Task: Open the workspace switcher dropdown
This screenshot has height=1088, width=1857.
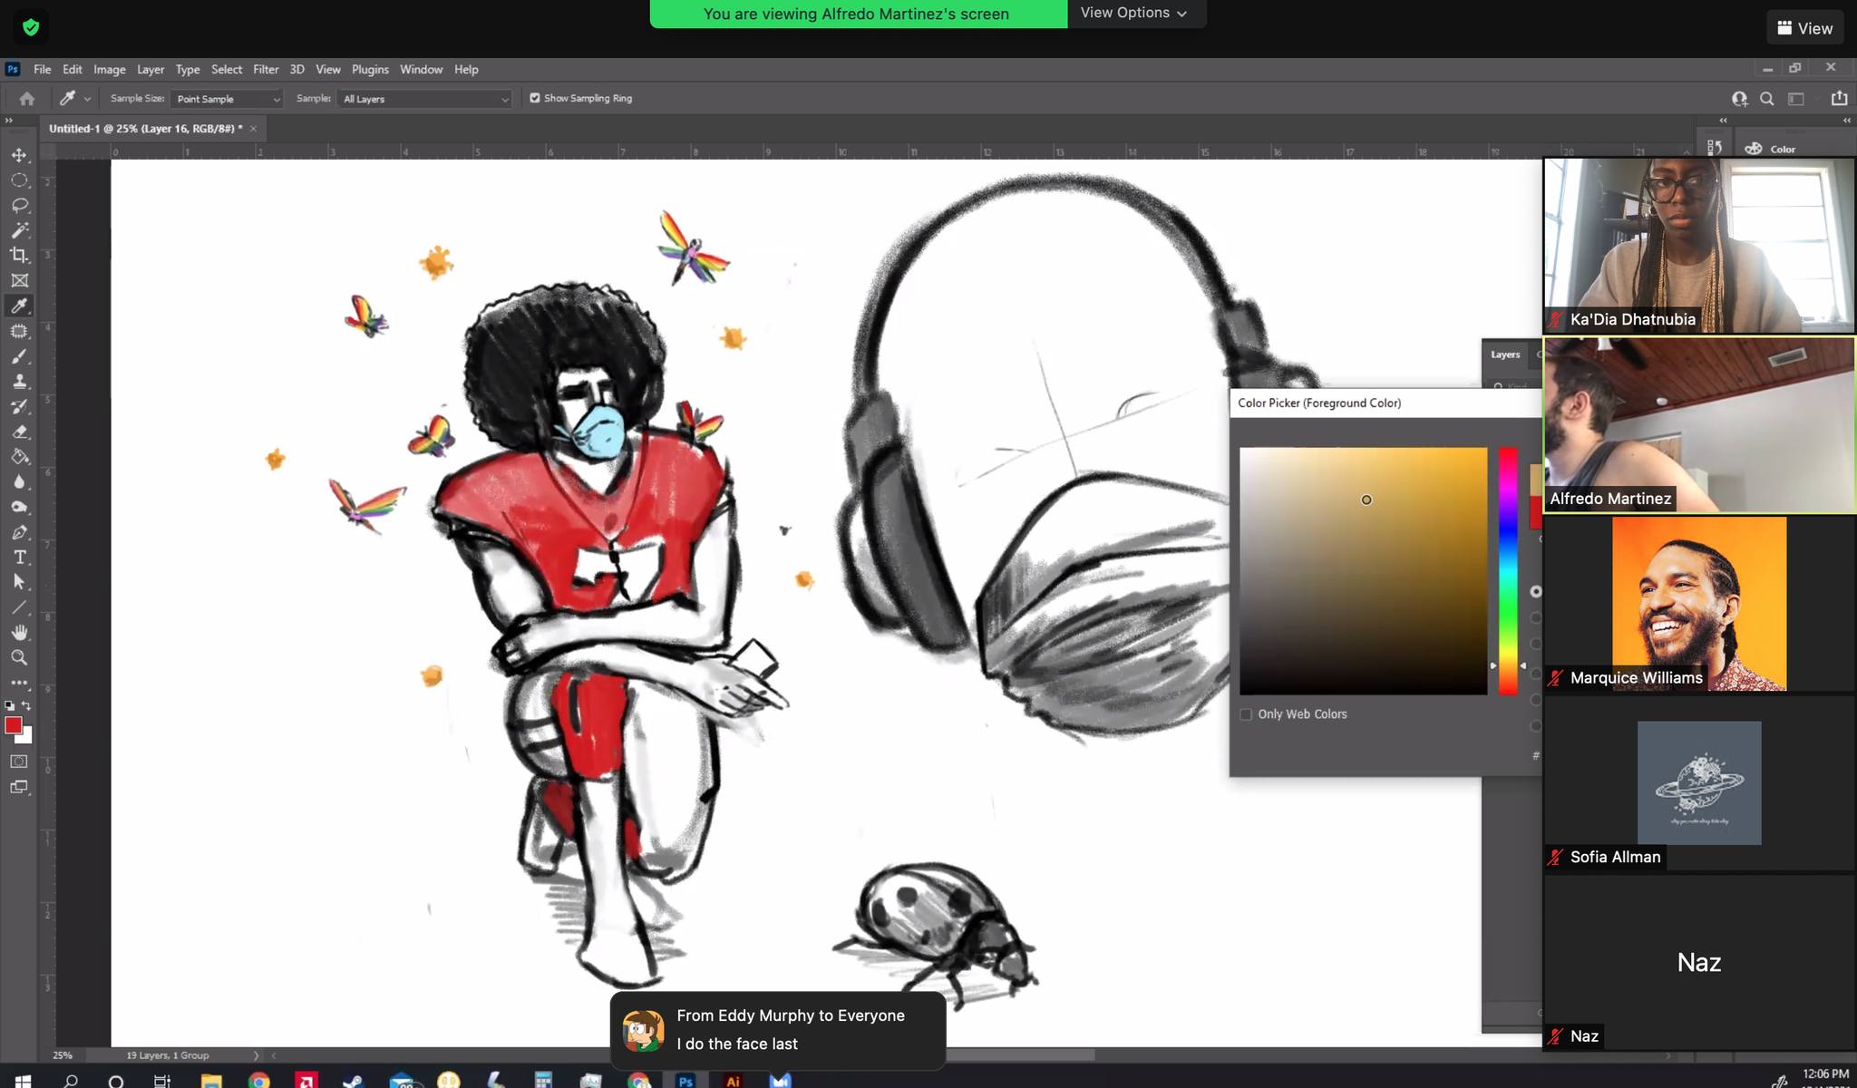Action: click(x=1796, y=99)
